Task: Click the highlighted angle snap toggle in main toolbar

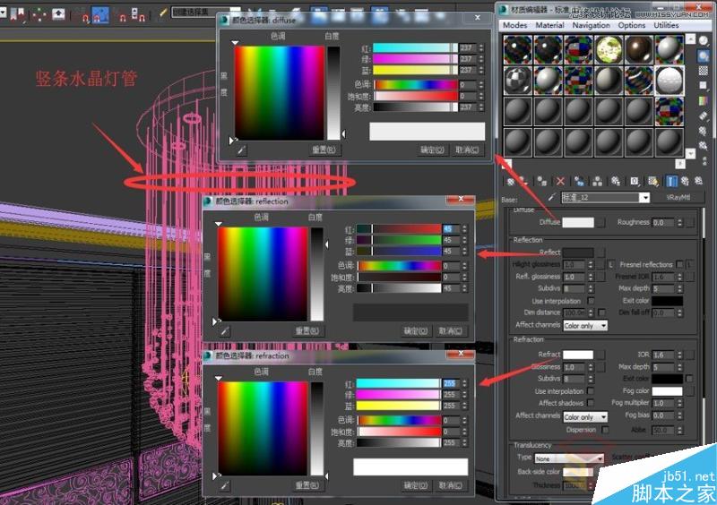Action: [x=100, y=14]
